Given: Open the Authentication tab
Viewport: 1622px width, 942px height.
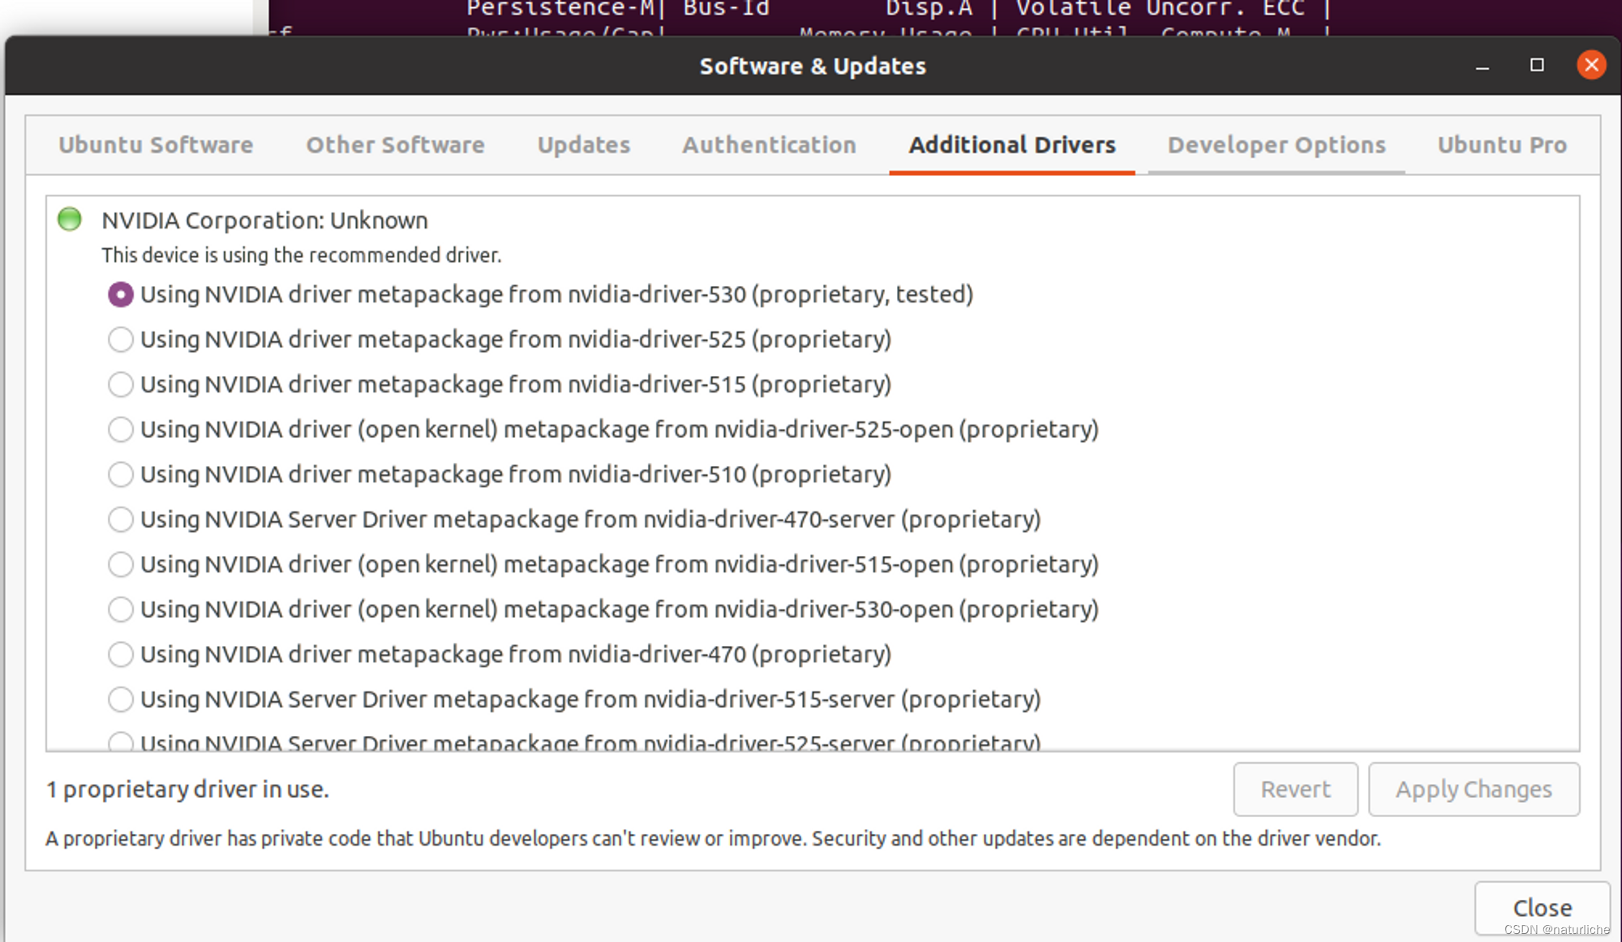Looking at the screenshot, I should 769,145.
